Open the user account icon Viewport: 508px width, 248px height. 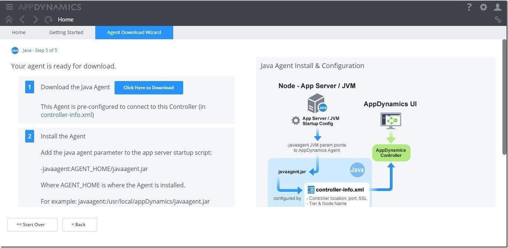(498, 7)
